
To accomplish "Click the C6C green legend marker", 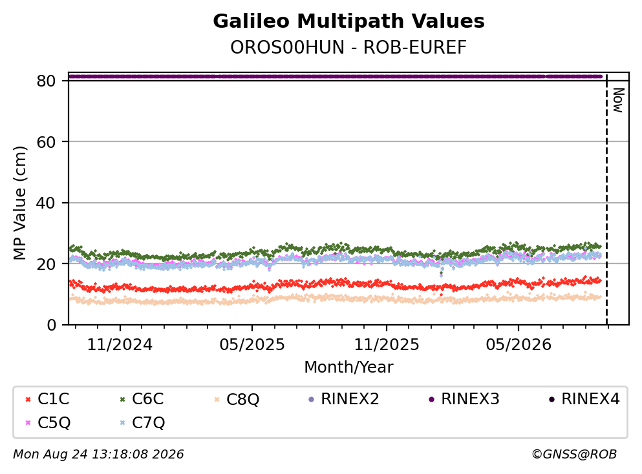I will 122,400.
